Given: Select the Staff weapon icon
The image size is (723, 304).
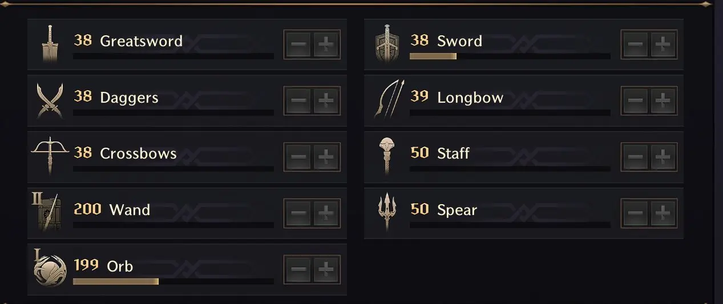Looking at the screenshot, I should point(387,154).
